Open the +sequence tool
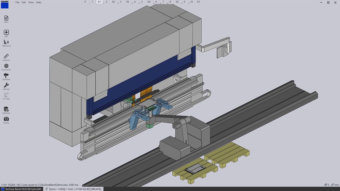 [6, 42]
